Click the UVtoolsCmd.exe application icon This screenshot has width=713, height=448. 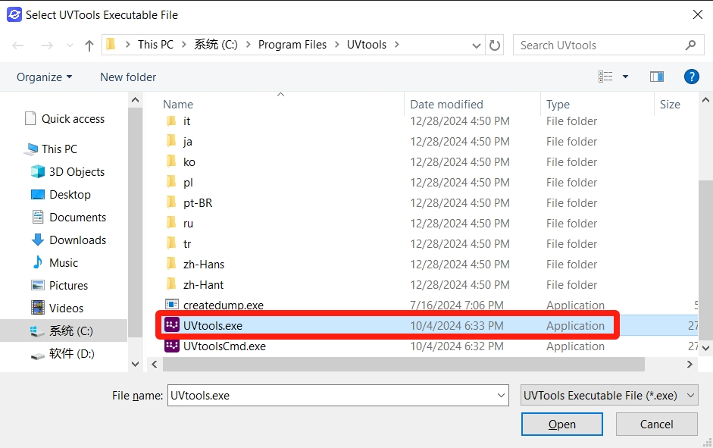171,346
